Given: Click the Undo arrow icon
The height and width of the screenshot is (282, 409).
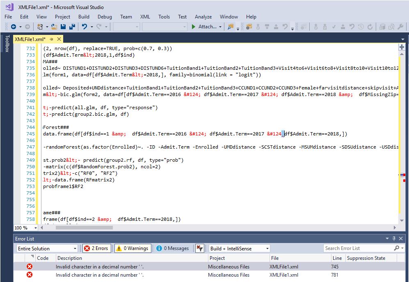Looking at the screenshot, I should tap(84, 27).
